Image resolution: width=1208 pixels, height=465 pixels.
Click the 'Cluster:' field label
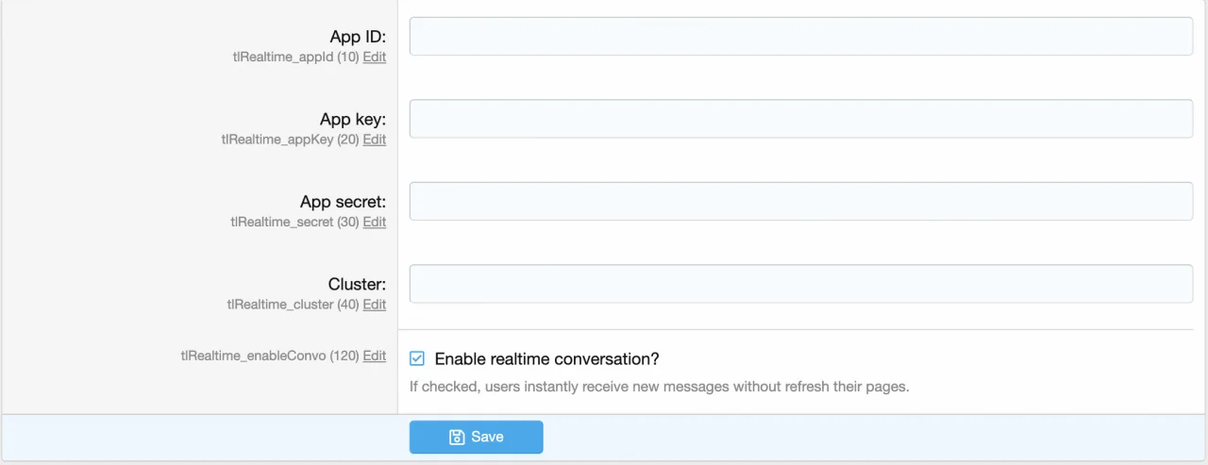coord(357,284)
